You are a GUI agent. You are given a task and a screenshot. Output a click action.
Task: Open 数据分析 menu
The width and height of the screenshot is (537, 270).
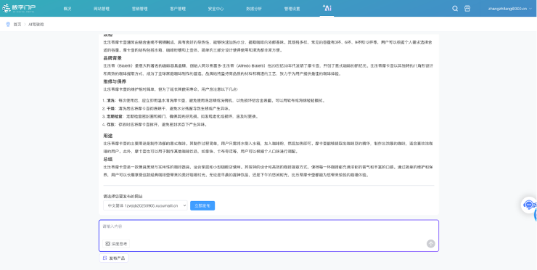click(x=254, y=9)
